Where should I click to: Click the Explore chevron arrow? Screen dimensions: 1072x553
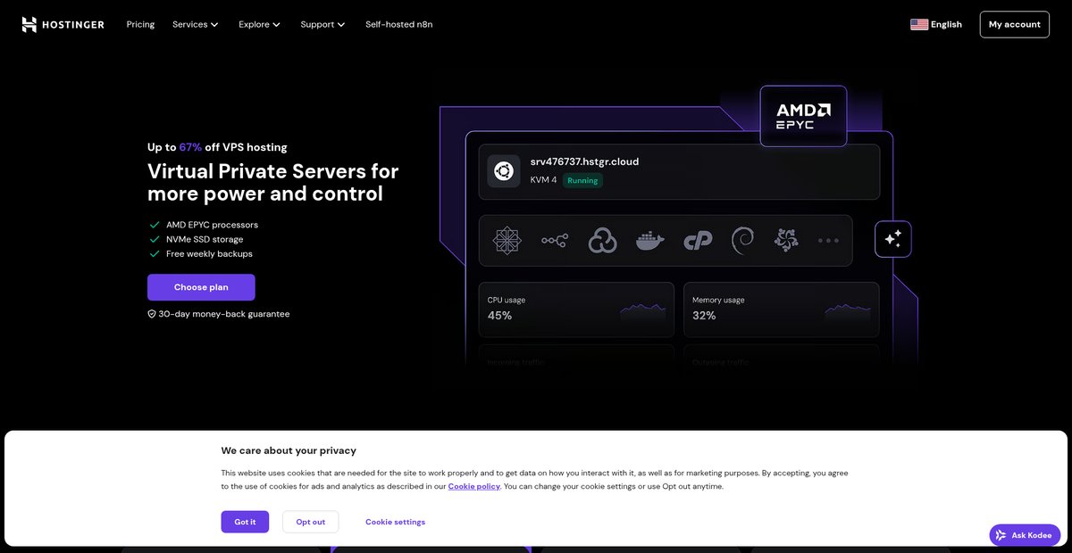(x=276, y=25)
